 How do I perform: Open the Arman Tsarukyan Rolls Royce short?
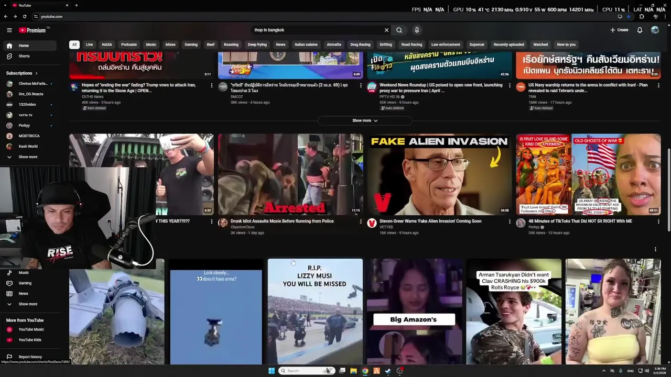(x=514, y=311)
